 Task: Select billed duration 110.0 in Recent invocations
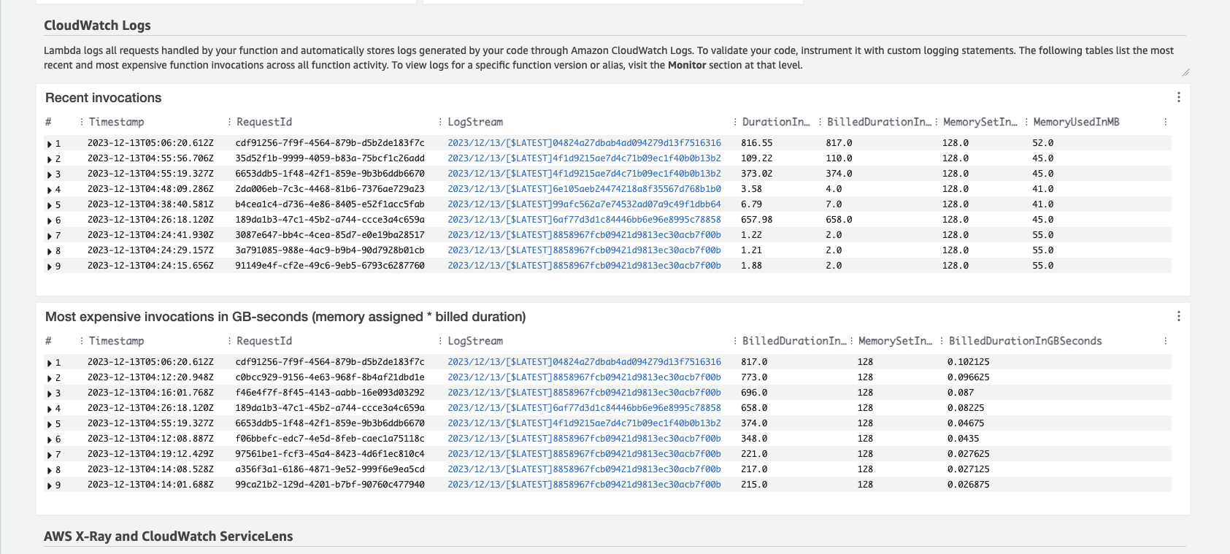tap(839, 158)
